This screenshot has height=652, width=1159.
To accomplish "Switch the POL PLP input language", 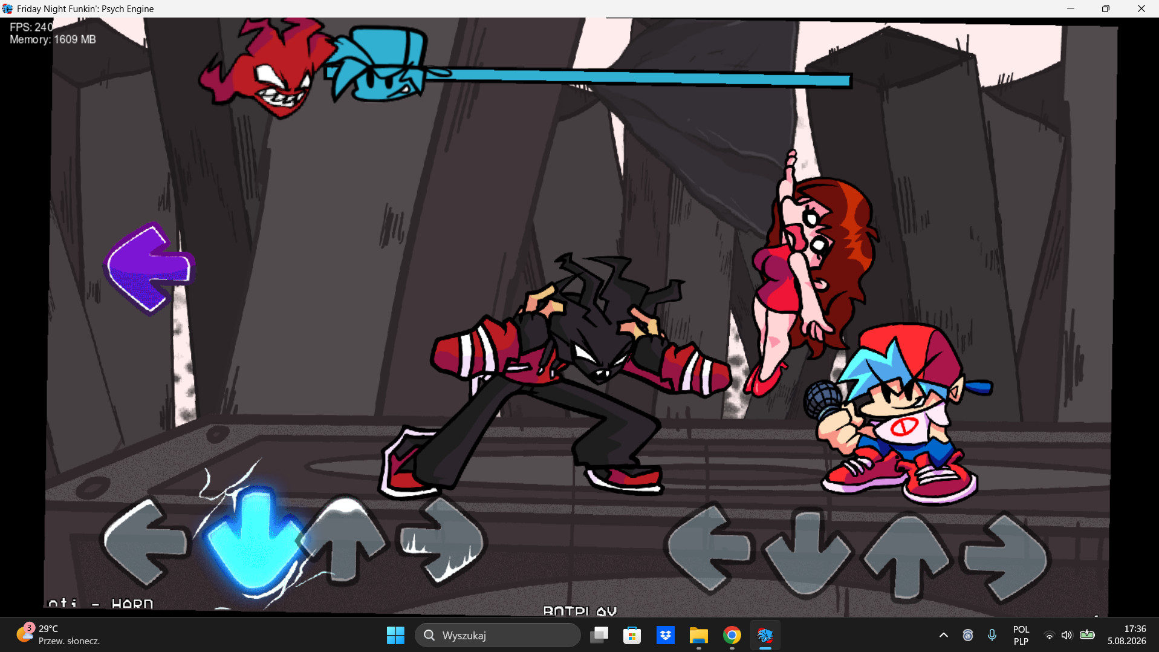I will click(1021, 635).
